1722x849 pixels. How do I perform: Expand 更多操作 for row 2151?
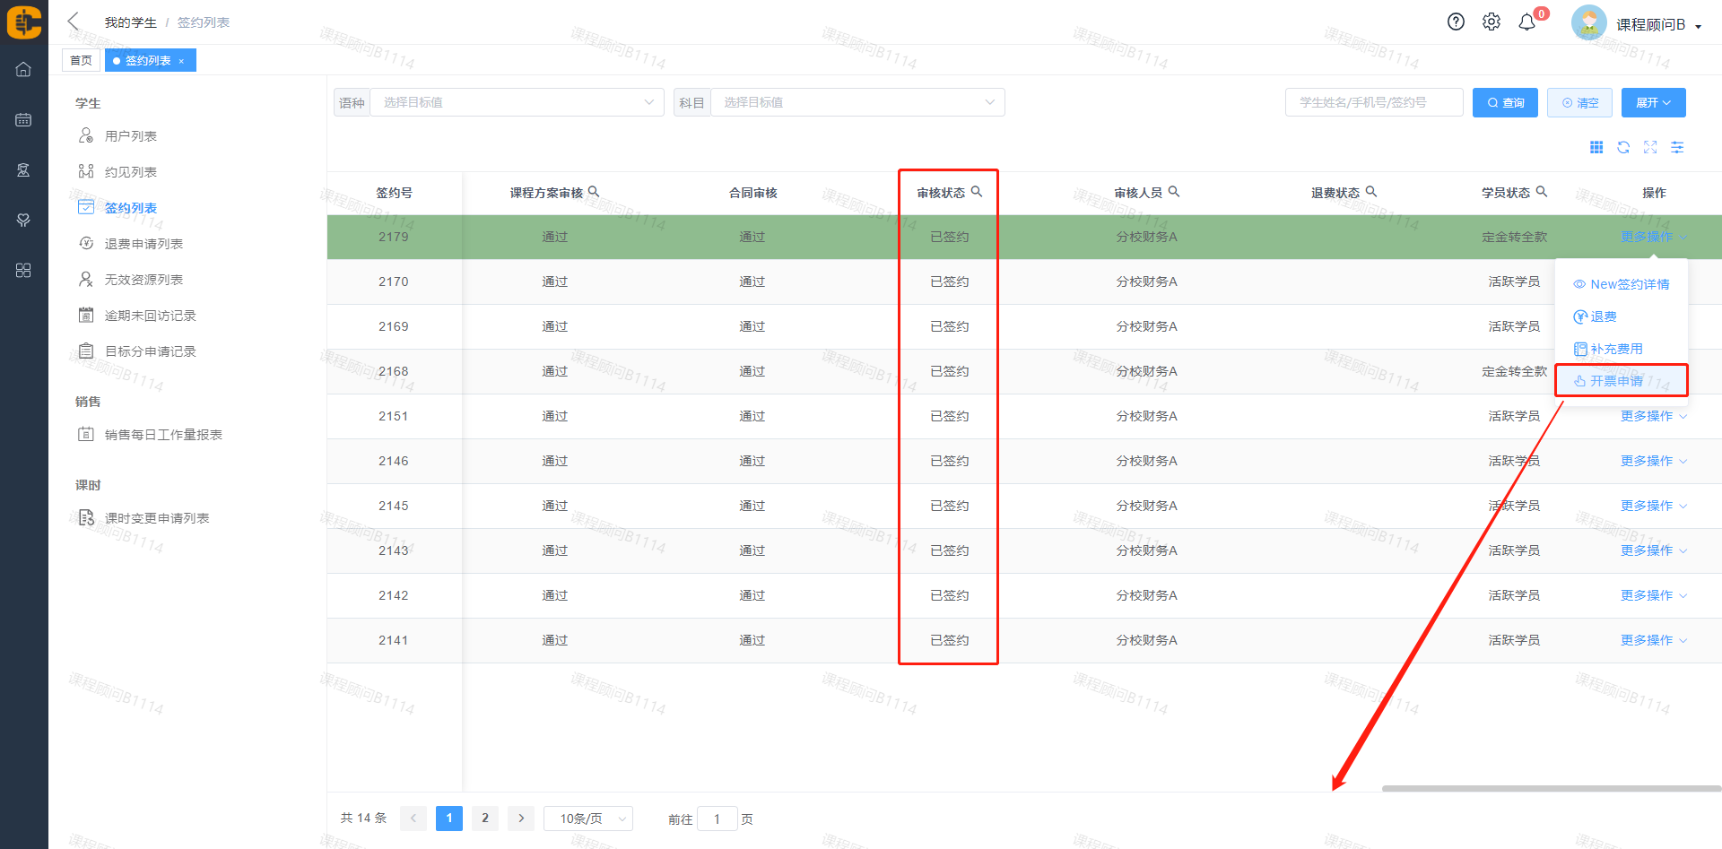(1653, 416)
